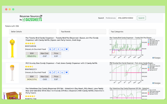Viewport: 167px width, 104px height.
Task: Click the Fred Jones dispenser product image
Action: click(12, 73)
